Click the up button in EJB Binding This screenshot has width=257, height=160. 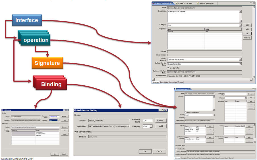coord(65,130)
